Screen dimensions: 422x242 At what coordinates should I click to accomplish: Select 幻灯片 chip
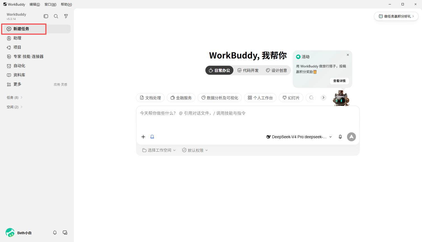click(291, 98)
